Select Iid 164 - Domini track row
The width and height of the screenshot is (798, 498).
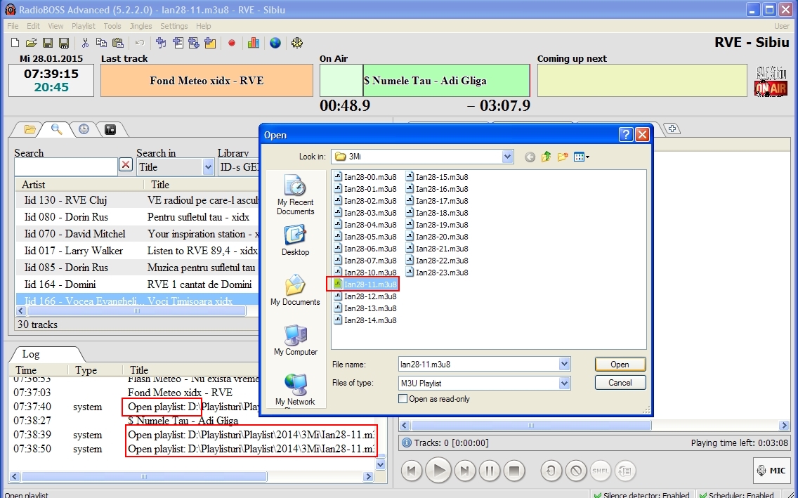click(138, 284)
